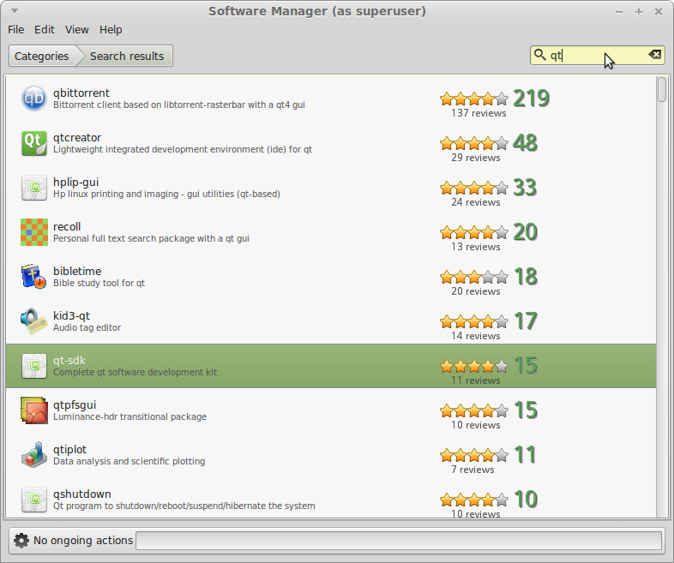Viewport: 674px width, 563px height.
Task: Click the kid3-qt speaker icon
Action: point(34,321)
